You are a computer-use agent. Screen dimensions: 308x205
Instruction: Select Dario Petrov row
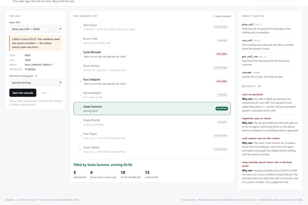152,68
